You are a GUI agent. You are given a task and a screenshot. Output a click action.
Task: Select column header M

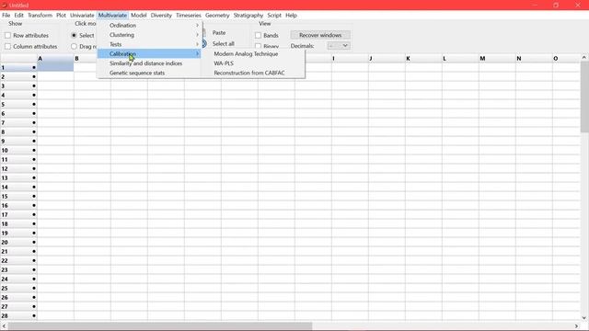pos(497,59)
